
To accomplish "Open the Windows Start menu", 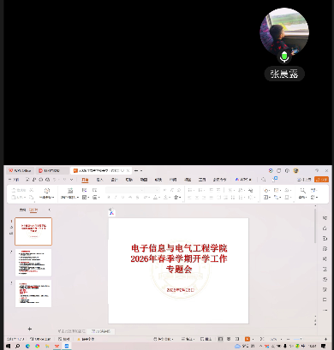I will click(x=8, y=346).
